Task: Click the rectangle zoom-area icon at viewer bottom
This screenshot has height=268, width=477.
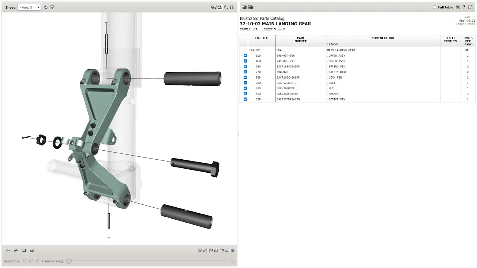Action: [23, 251]
